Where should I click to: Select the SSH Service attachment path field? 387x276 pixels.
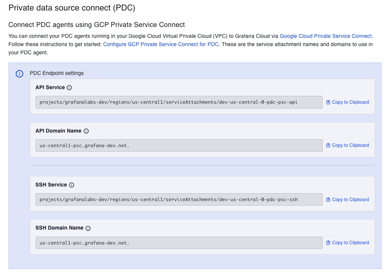coord(179,199)
